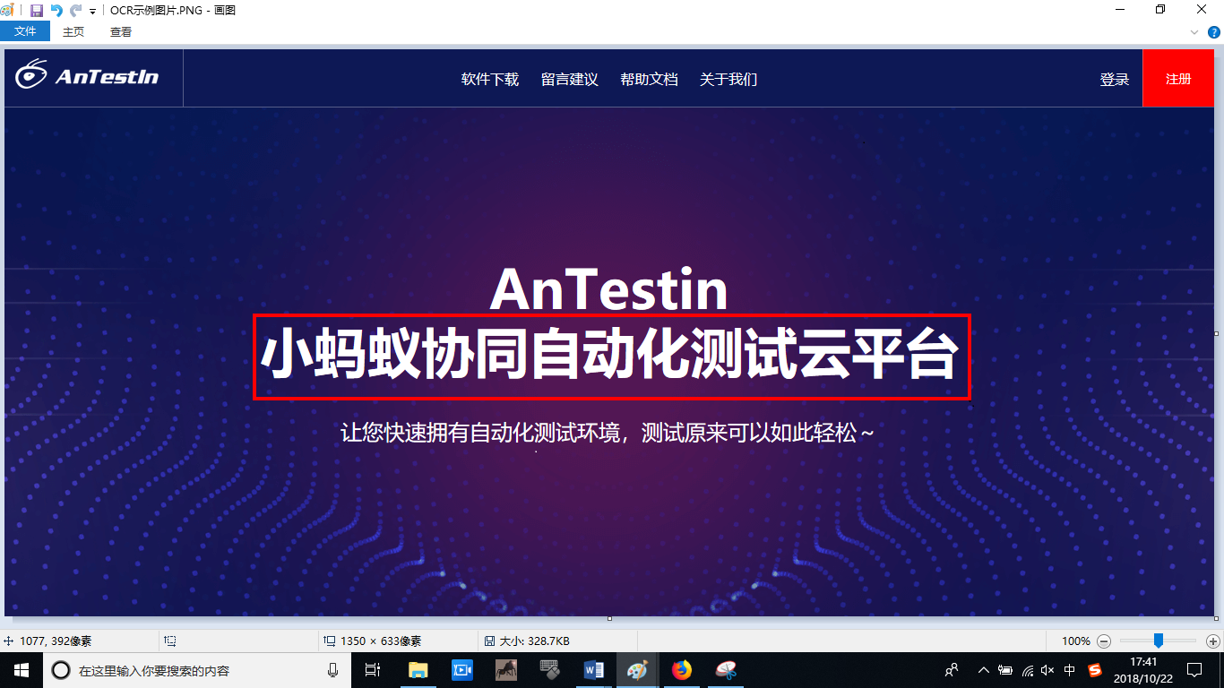
Task: Open the Customize Quick Access Toolbar dropdown
Action: tap(92, 12)
